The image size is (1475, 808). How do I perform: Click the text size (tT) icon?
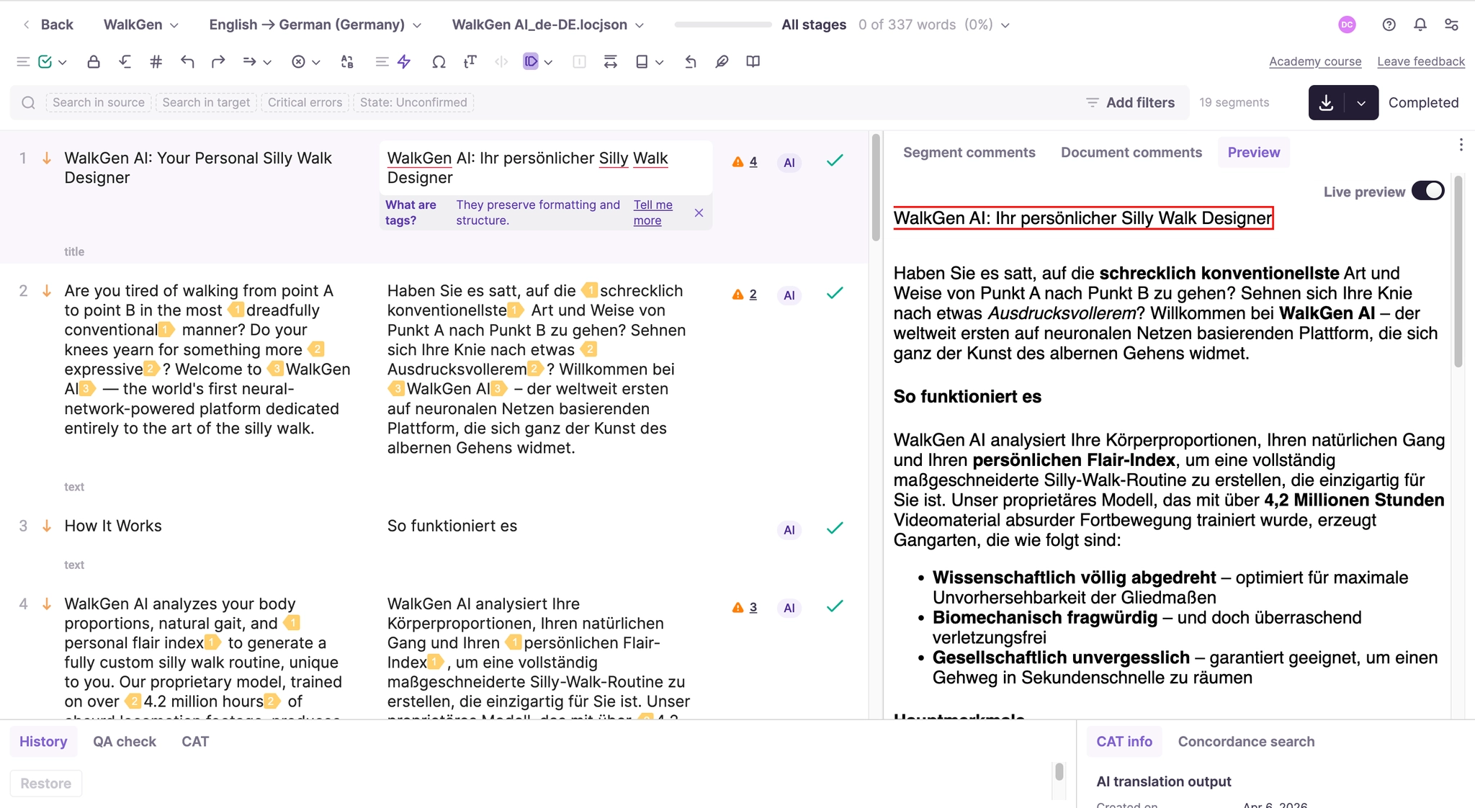point(470,62)
